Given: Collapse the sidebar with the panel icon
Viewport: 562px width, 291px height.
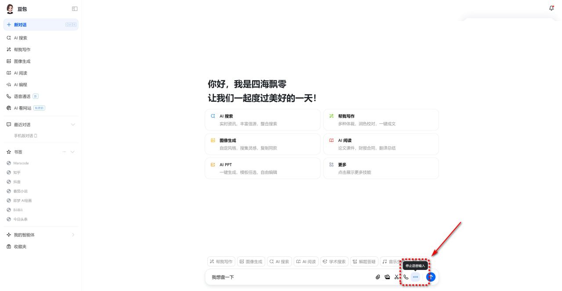Looking at the screenshot, I should point(75,9).
